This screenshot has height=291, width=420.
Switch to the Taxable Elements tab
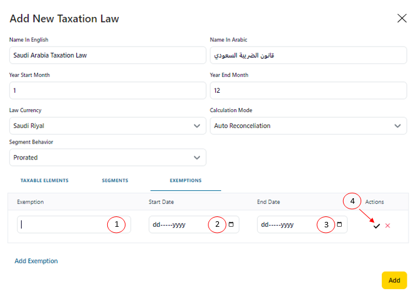click(44, 180)
